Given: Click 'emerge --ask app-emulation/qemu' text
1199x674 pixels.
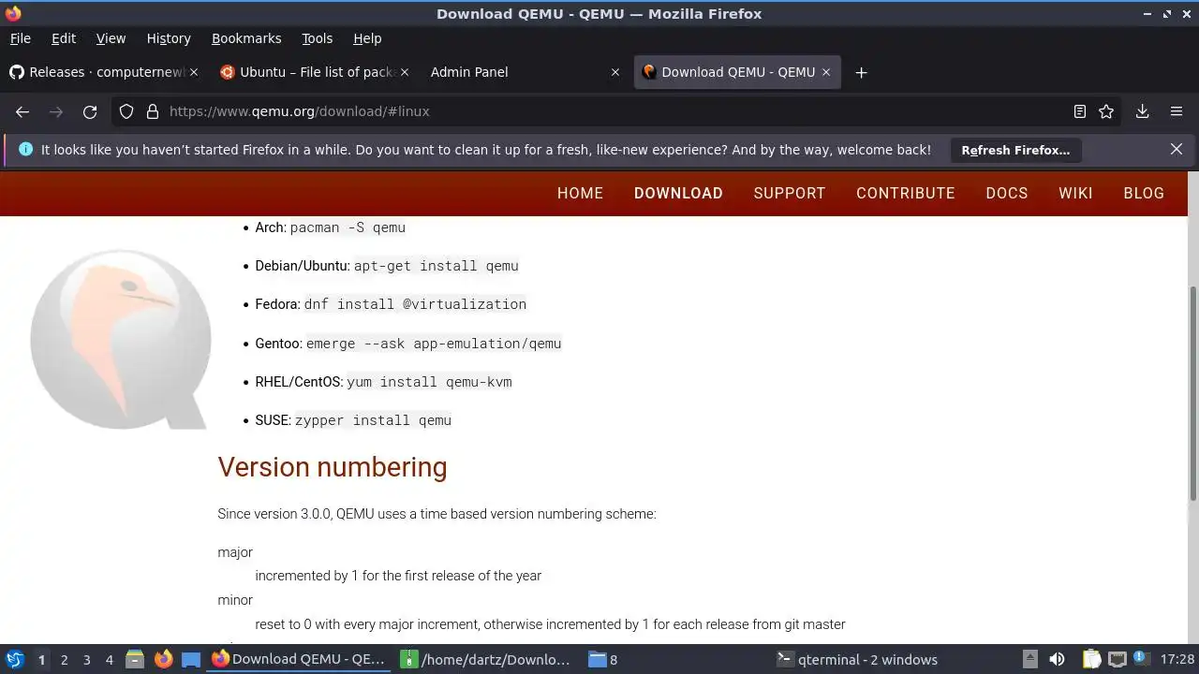Looking at the screenshot, I should 434,344.
